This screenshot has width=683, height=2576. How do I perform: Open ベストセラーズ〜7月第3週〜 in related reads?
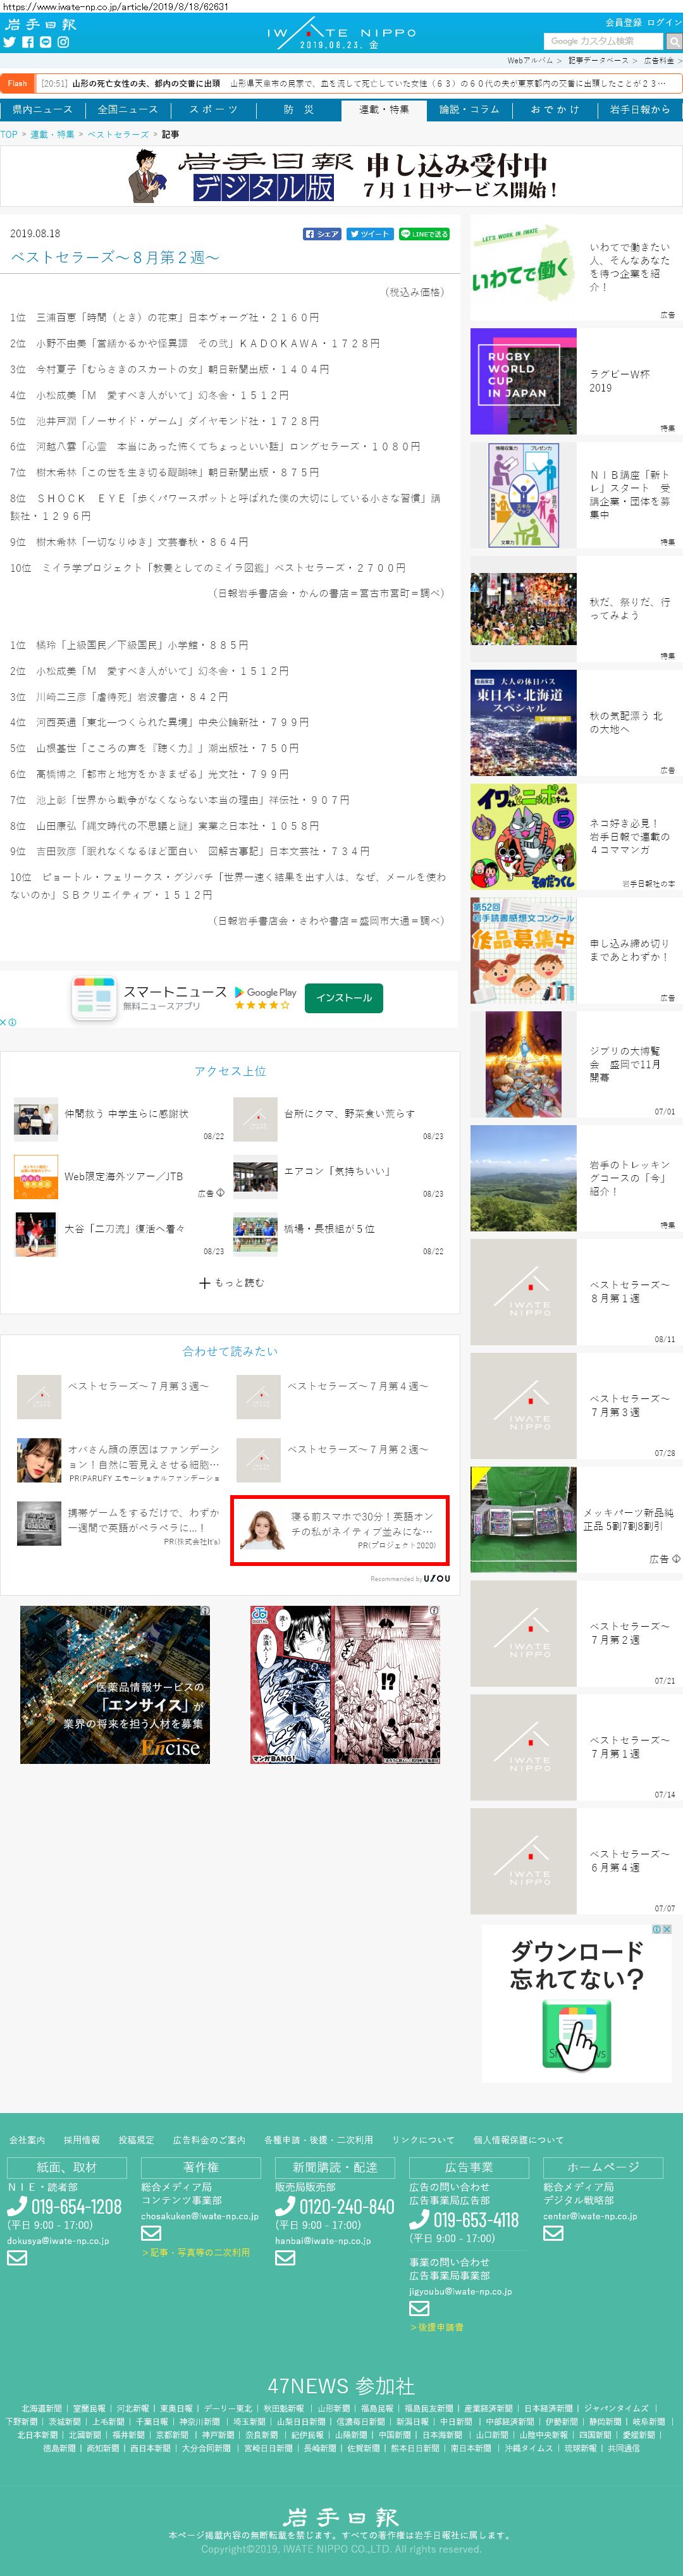point(138,1386)
